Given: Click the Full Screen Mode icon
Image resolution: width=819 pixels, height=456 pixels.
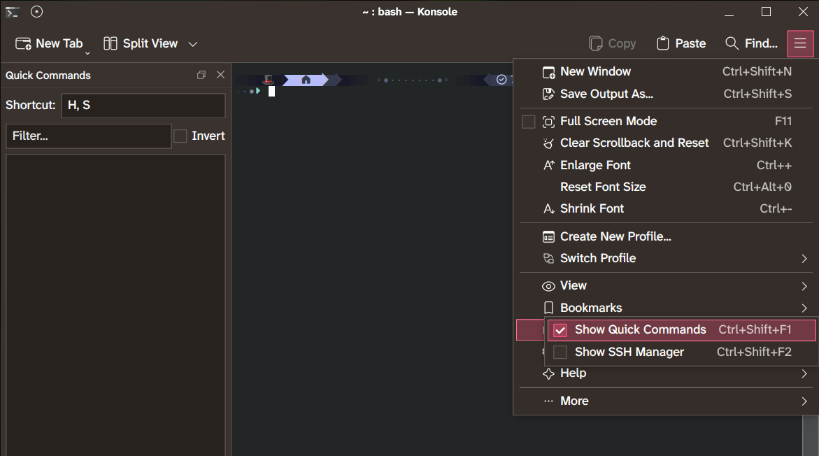Looking at the screenshot, I should tap(548, 122).
